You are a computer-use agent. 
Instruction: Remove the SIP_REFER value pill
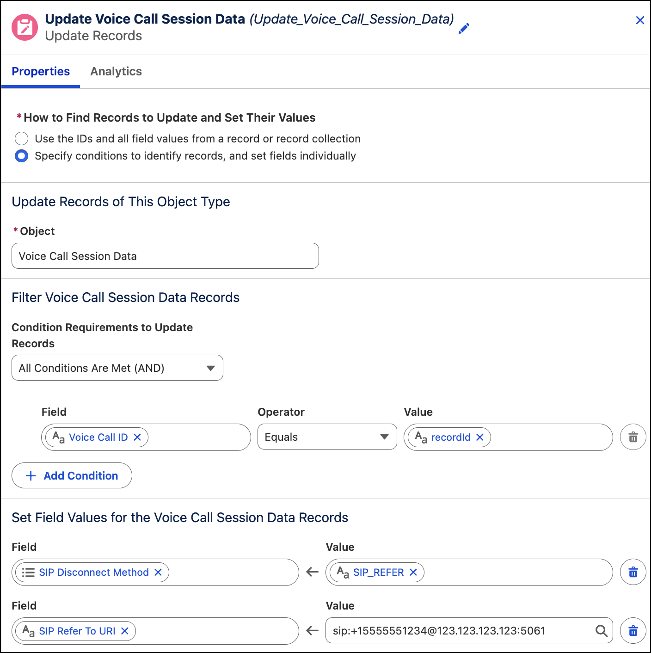(x=413, y=573)
